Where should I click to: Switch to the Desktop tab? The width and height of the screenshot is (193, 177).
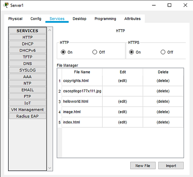80,19
